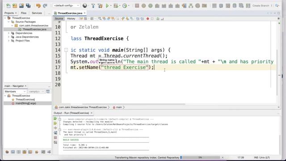Click the Stop Macro Recording icon
The width and height of the screenshot is (286, 161).
pos(152,19)
